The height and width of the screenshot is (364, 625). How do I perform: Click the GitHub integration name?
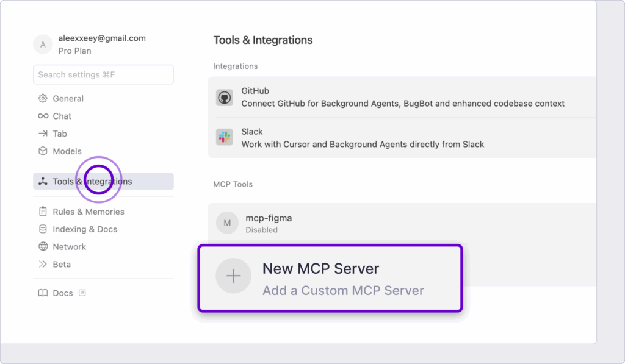pos(255,91)
